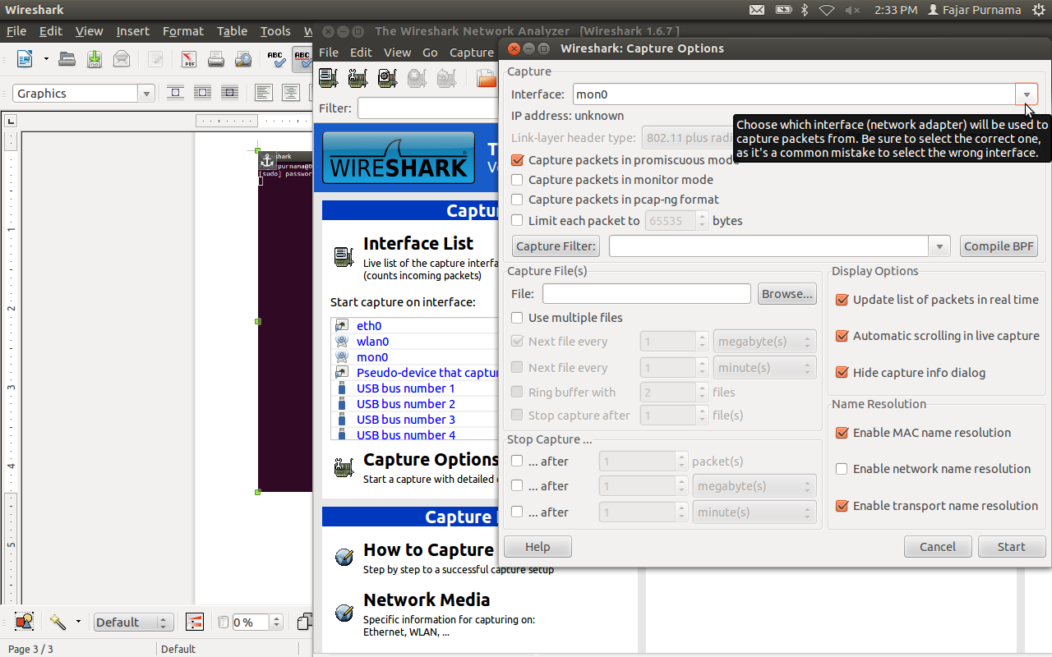Export as PDF icon in LibreOffice
Image resolution: width=1052 pixels, height=657 pixels.
pyautogui.click(x=189, y=59)
